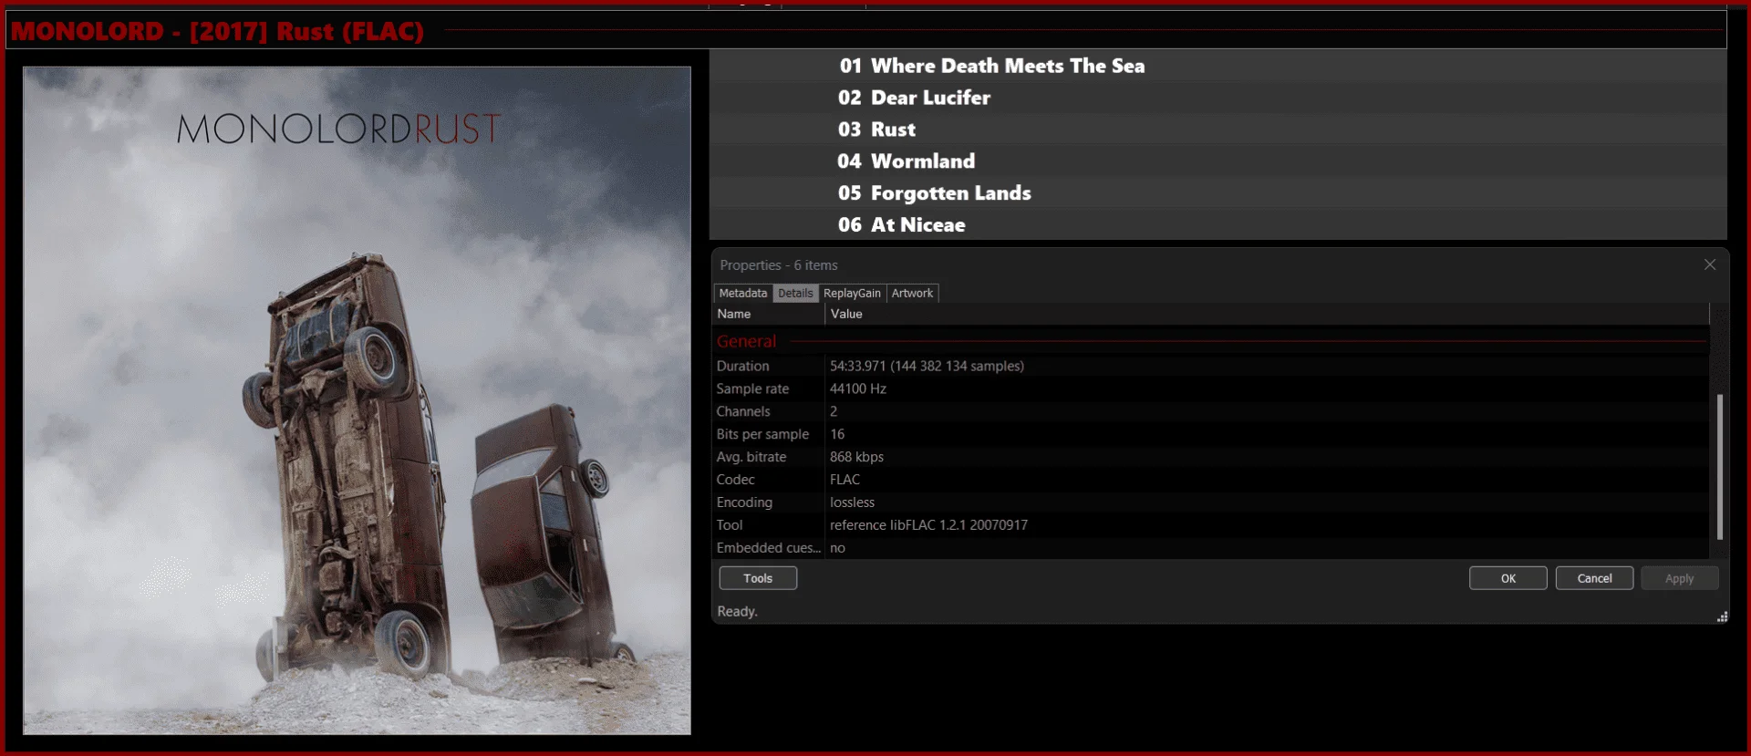This screenshot has width=1751, height=756.
Task: Click the Tools button
Action: [x=758, y=578]
